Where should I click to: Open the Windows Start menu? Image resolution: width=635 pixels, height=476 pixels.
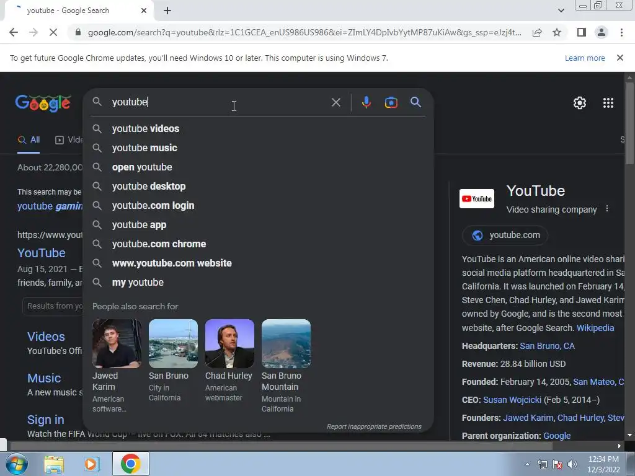16,464
